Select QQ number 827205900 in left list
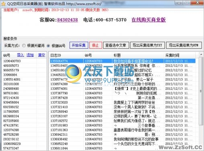Screen dimensions: 204x151 coord(11,121)
